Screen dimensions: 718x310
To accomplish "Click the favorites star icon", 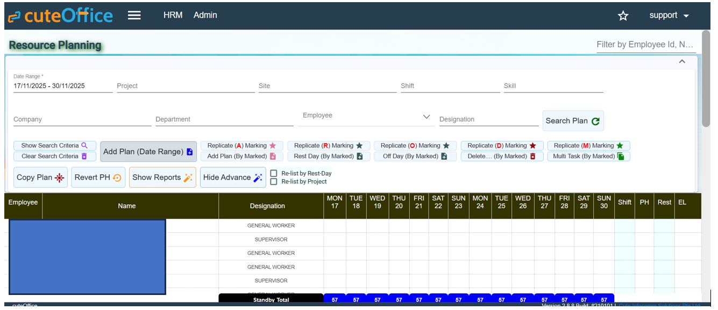I will tap(623, 16).
